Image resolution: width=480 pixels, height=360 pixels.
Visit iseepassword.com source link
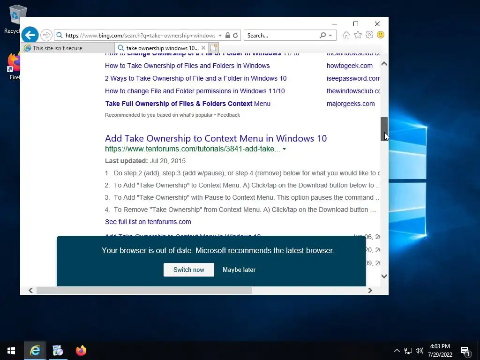coord(353,78)
